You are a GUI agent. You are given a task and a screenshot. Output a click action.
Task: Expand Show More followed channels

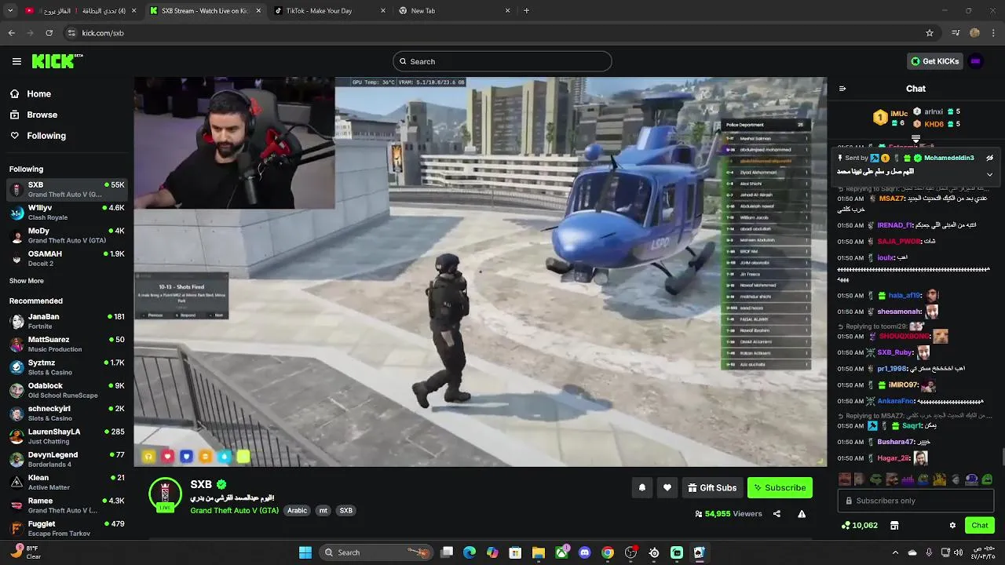[27, 281]
